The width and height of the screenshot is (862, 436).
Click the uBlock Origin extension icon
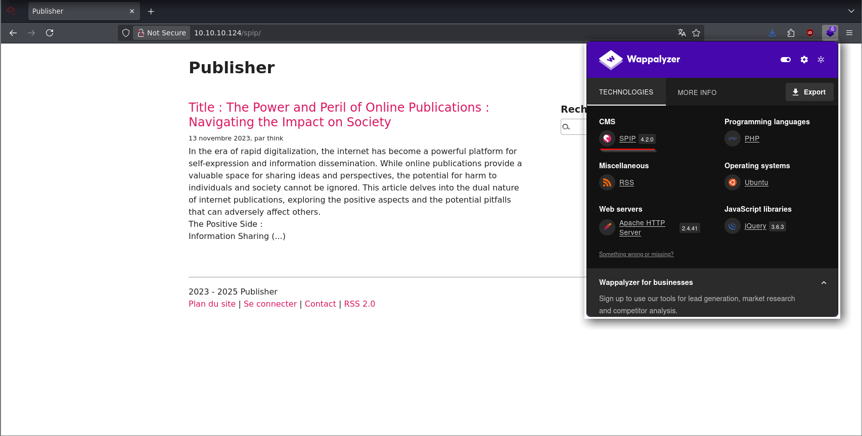coord(810,33)
